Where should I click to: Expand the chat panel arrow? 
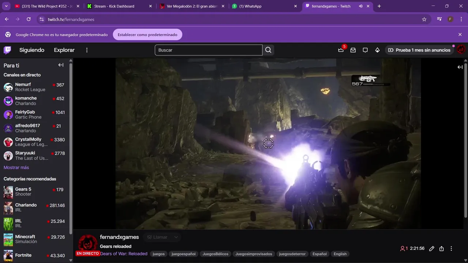(x=460, y=67)
